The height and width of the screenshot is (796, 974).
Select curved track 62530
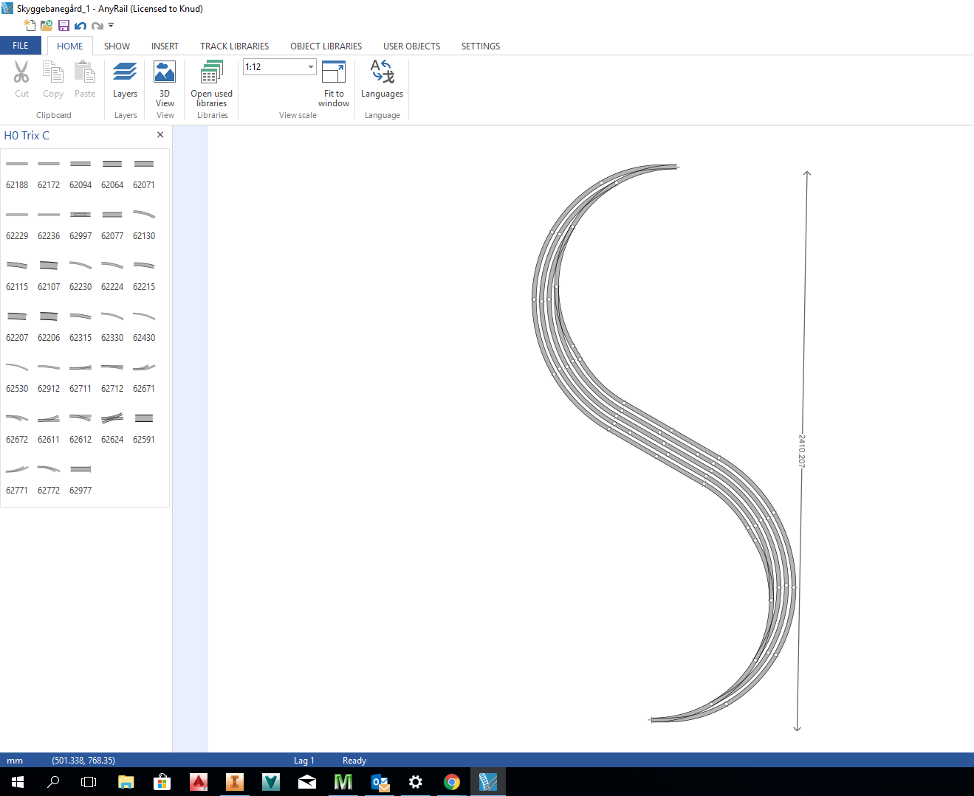click(x=17, y=376)
